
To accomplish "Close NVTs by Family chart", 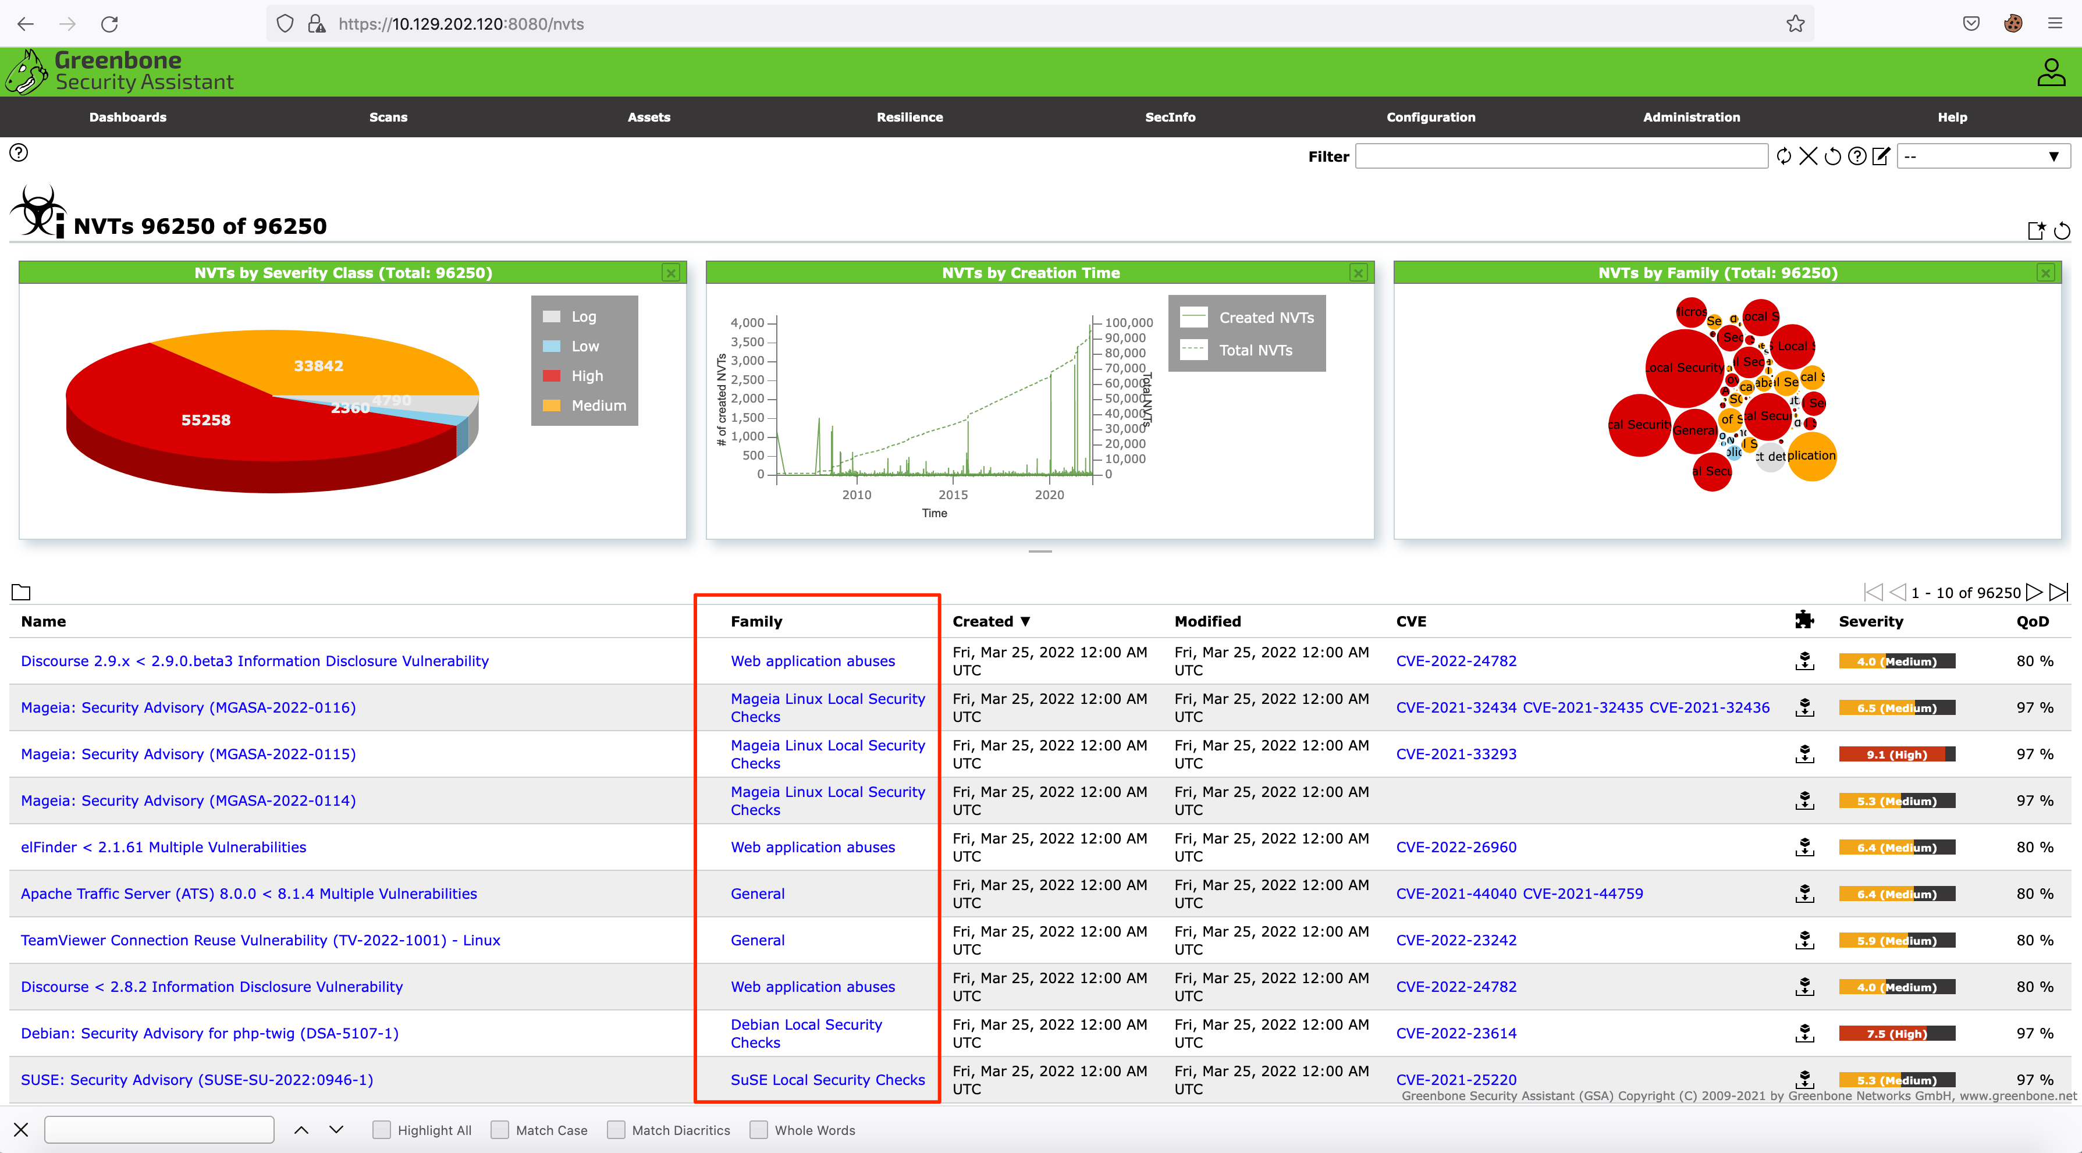I will pos(2045,273).
